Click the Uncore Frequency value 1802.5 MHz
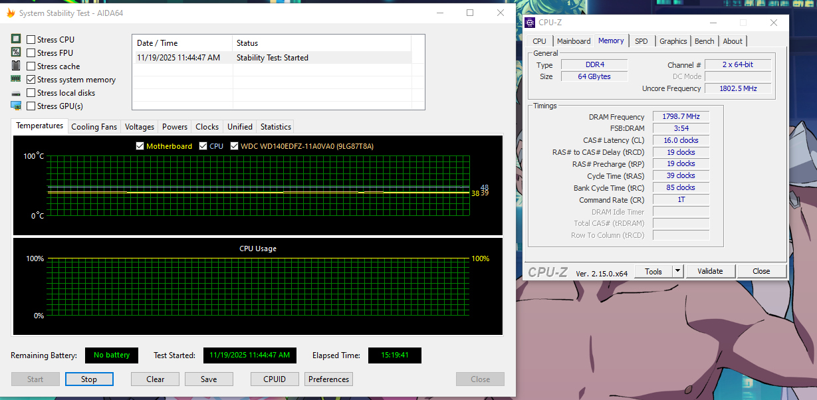Viewport: 817px width, 400px height. pyautogui.click(x=738, y=88)
